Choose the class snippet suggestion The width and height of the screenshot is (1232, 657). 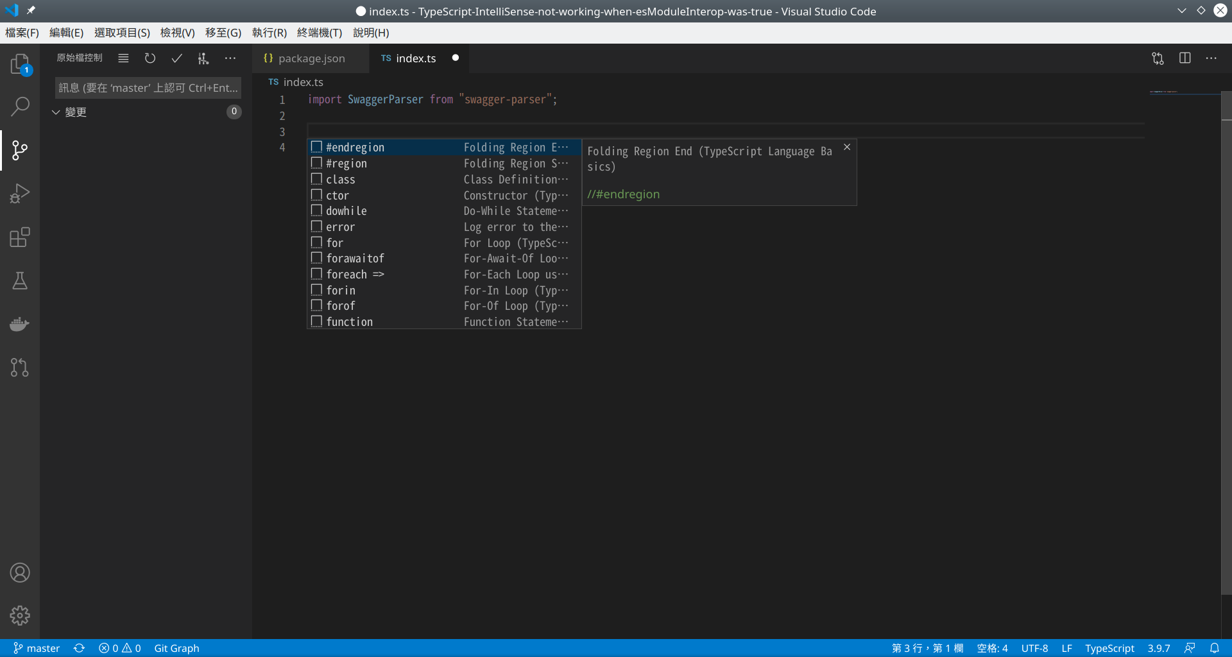444,180
